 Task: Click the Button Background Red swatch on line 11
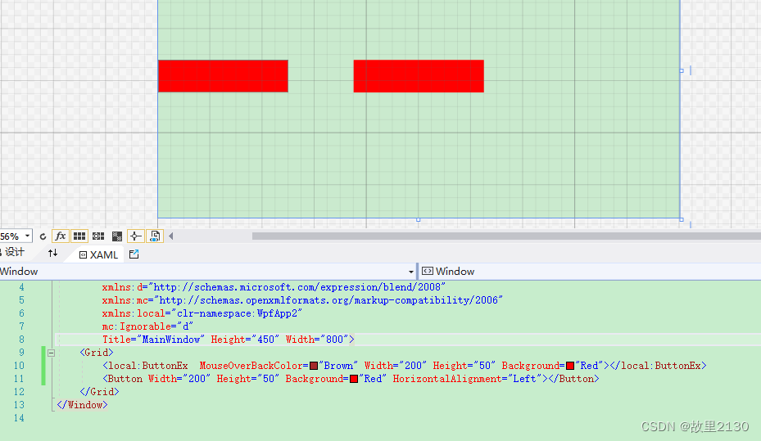354,379
